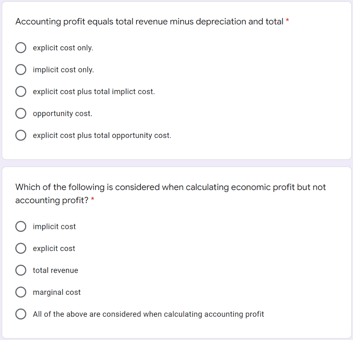The height and width of the screenshot is (340, 353).
Task: Choose 'explicit cost plus total opportunity cost.' radio
Action: tap(21, 135)
